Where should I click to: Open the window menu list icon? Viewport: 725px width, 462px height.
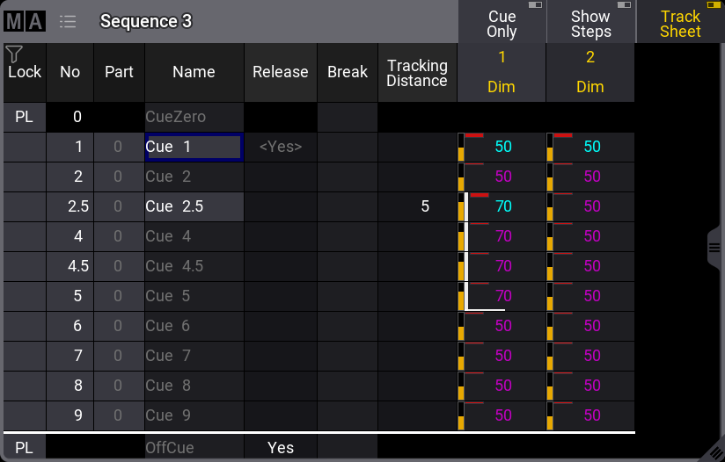click(x=68, y=21)
